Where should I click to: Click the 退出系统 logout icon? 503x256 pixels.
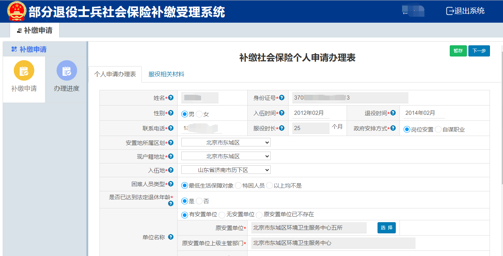[x=450, y=11]
